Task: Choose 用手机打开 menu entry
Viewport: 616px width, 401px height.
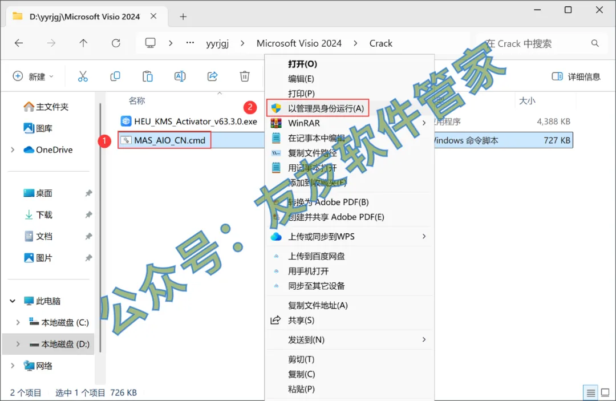Action: tap(350, 271)
